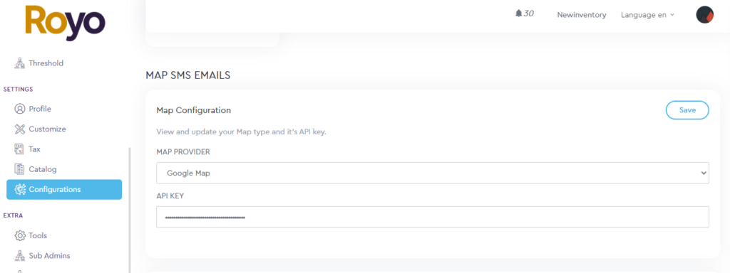Open the Map Provider dropdown
Screen dimensions: 730x273
(x=433, y=173)
